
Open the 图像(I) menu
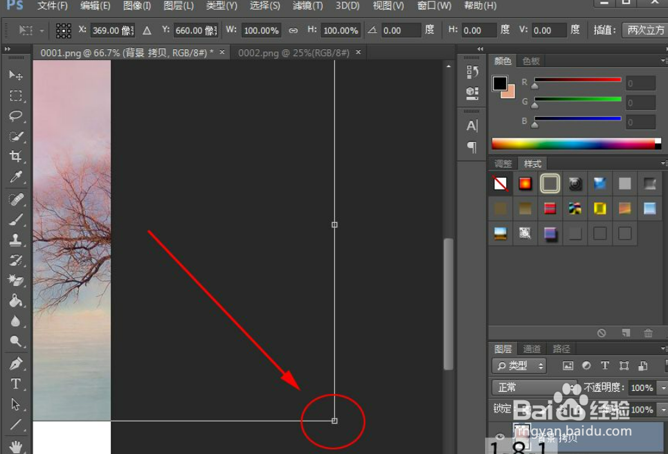click(137, 6)
